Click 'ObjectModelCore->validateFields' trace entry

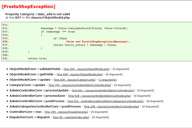coord(35,69)
